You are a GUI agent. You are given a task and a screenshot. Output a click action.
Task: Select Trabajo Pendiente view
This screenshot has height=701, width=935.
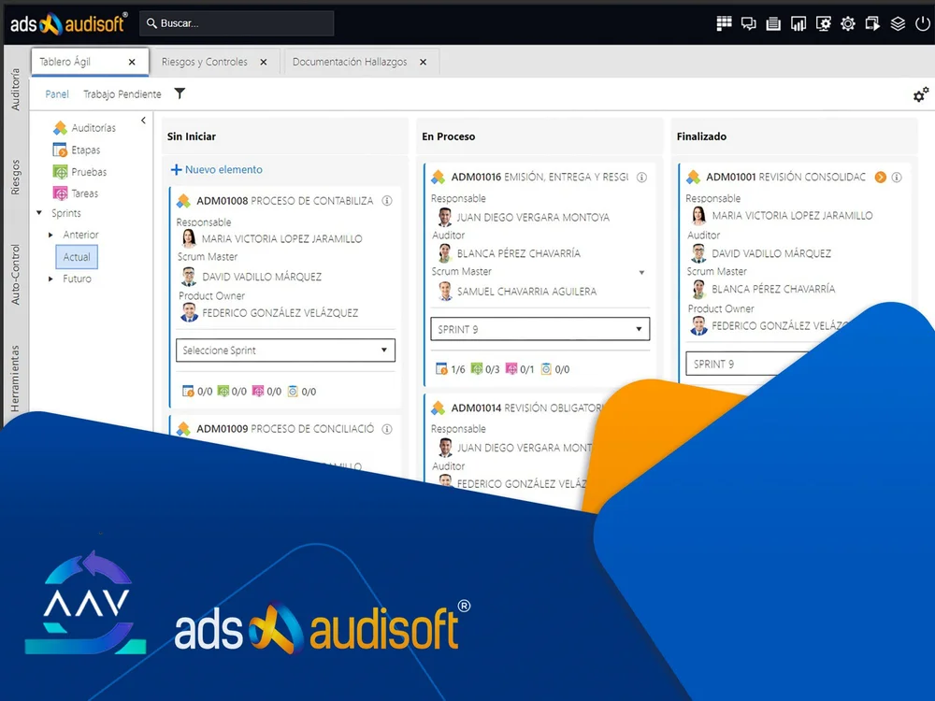(x=122, y=94)
